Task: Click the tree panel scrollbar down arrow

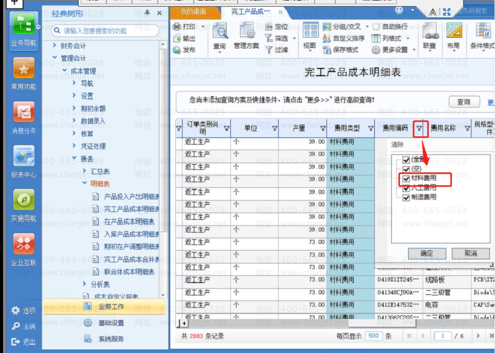Action: click(163, 295)
